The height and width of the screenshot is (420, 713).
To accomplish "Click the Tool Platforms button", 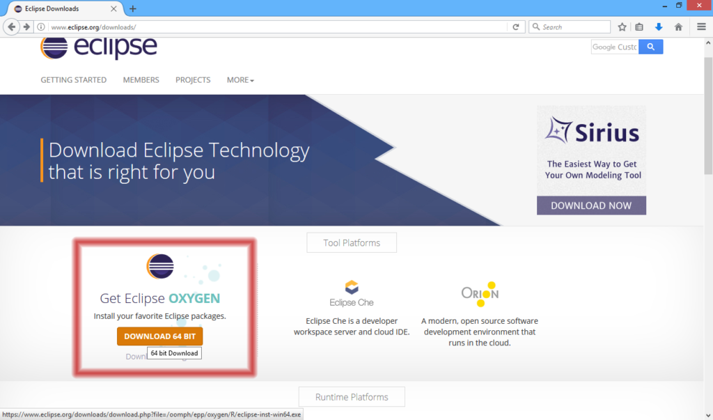I will click(352, 242).
